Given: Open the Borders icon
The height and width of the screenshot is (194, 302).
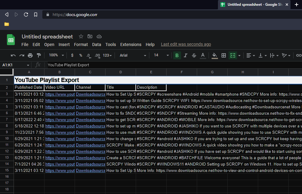Looking at the screenshot, I should point(224,56).
